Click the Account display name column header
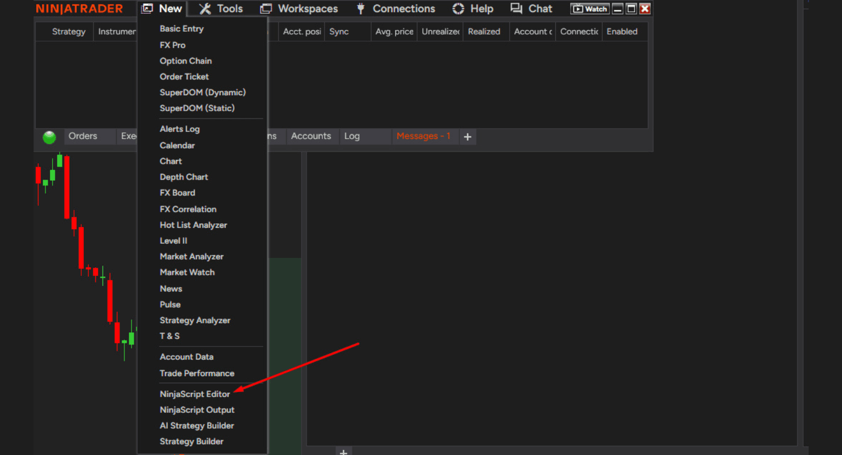 pos(532,32)
